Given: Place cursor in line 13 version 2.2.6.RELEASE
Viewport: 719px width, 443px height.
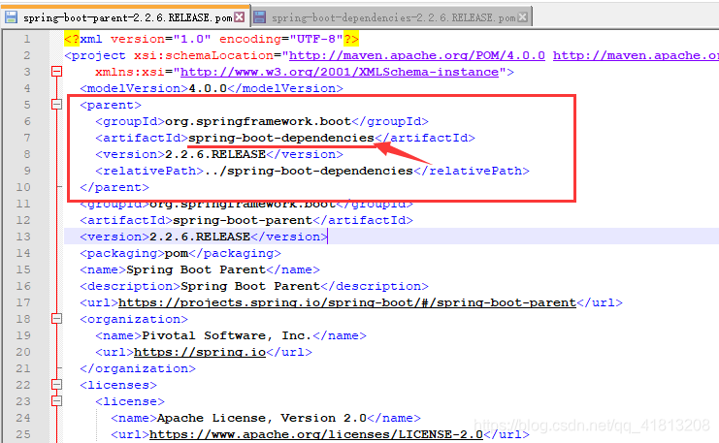Looking at the screenshot, I should click(x=200, y=237).
